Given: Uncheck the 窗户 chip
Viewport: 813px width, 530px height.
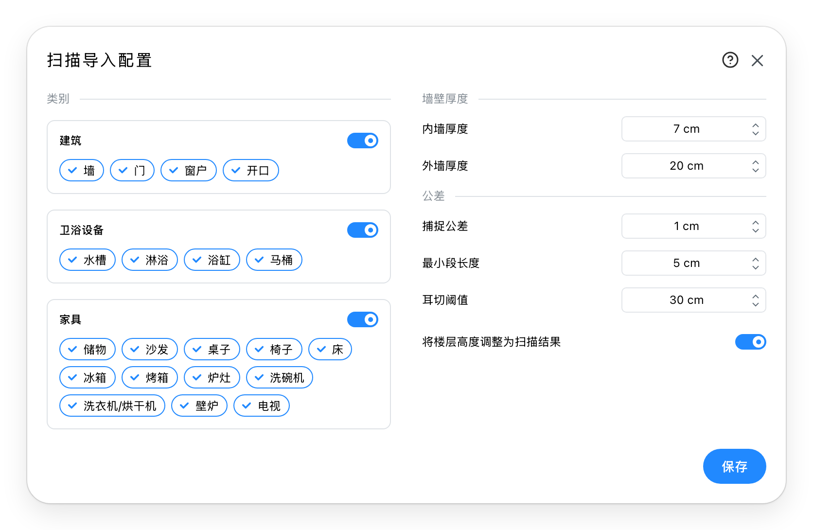Looking at the screenshot, I should point(189,170).
